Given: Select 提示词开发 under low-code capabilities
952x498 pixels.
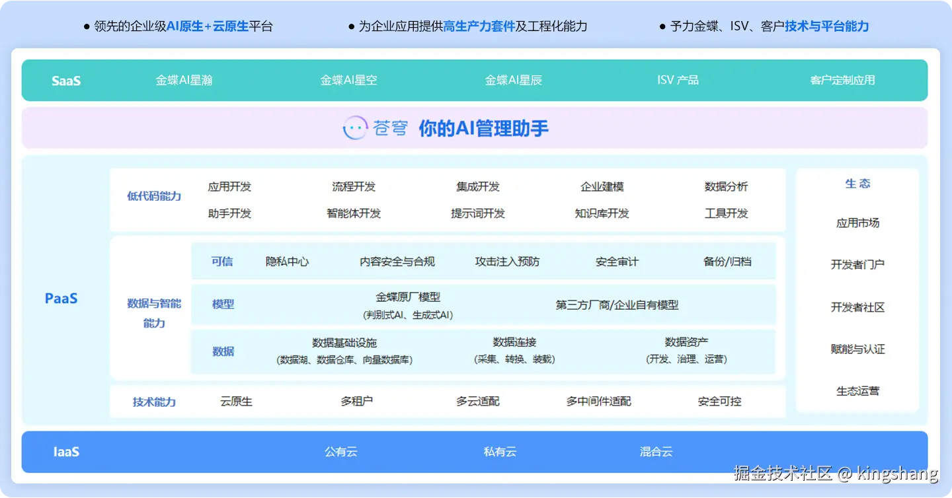Looking at the screenshot, I should 478,213.
